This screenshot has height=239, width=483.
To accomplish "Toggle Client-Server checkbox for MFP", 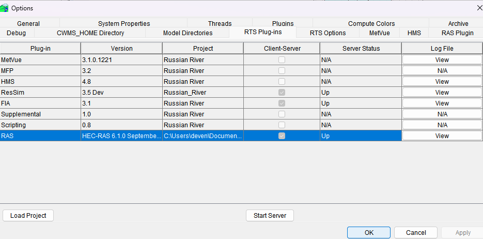I will click(x=282, y=71).
